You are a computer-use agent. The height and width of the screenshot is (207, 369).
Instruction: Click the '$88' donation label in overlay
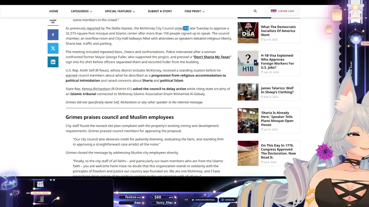pos(158,197)
